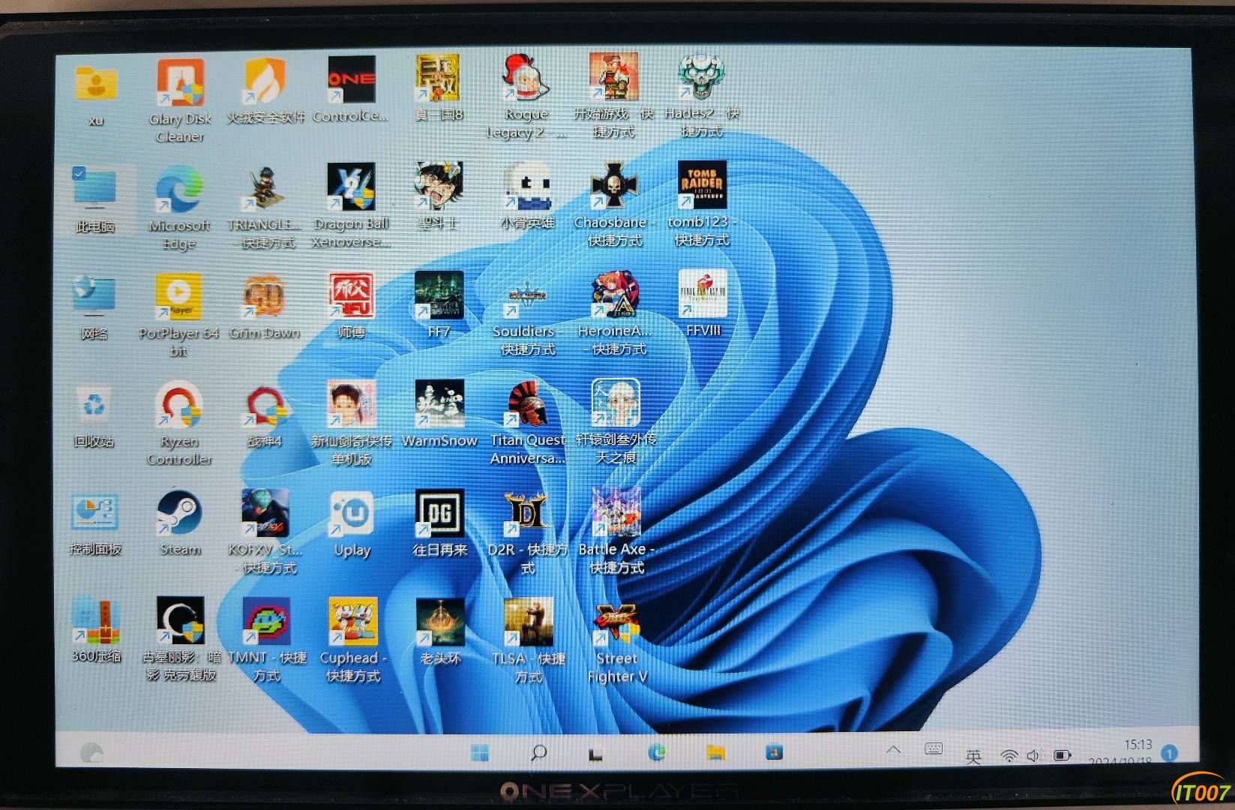Open the xu user folder icon
Viewport: 1235px width, 810px height.
point(96,84)
